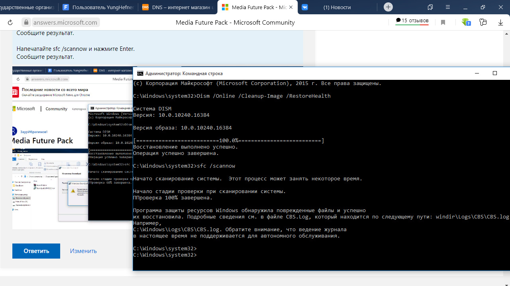Screen dimensions: 510x286
Task: Click the line Версия образа: 10.0.10240.16384
Action: [x=182, y=128]
